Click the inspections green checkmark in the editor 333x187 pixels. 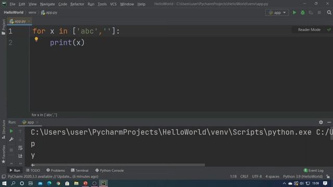(329, 30)
